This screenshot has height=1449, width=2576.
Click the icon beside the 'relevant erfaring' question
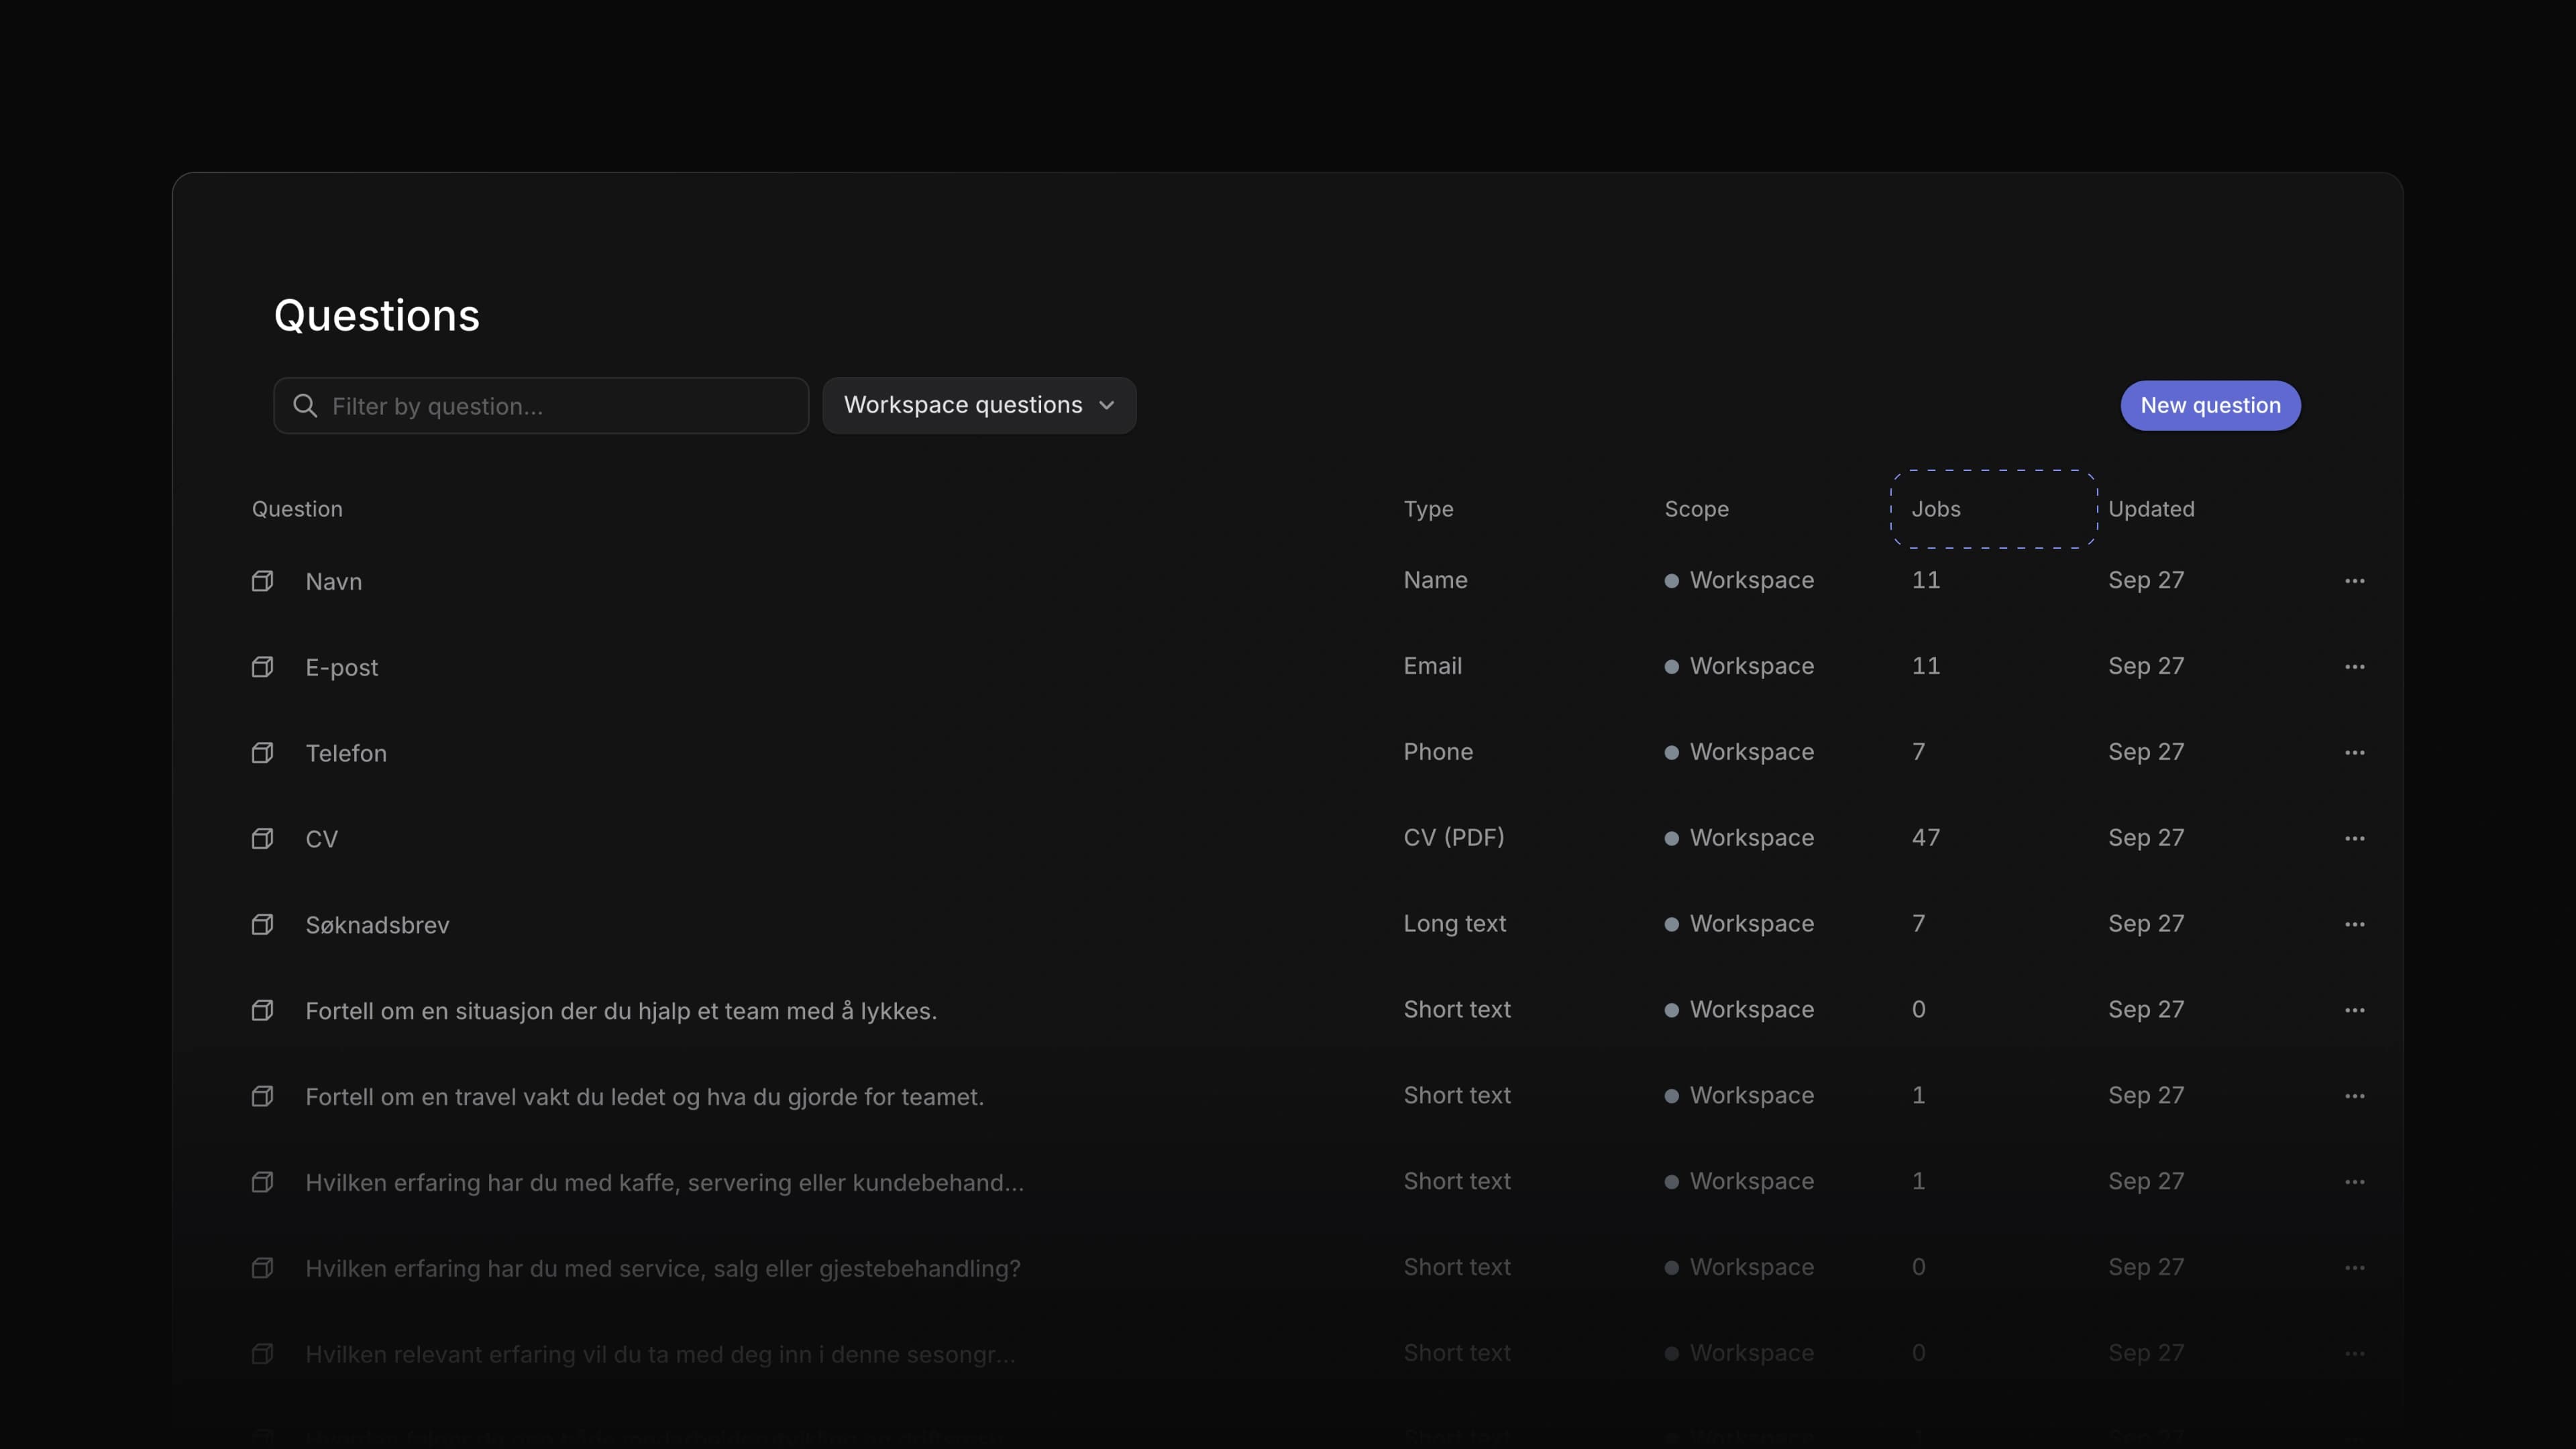point(262,1355)
